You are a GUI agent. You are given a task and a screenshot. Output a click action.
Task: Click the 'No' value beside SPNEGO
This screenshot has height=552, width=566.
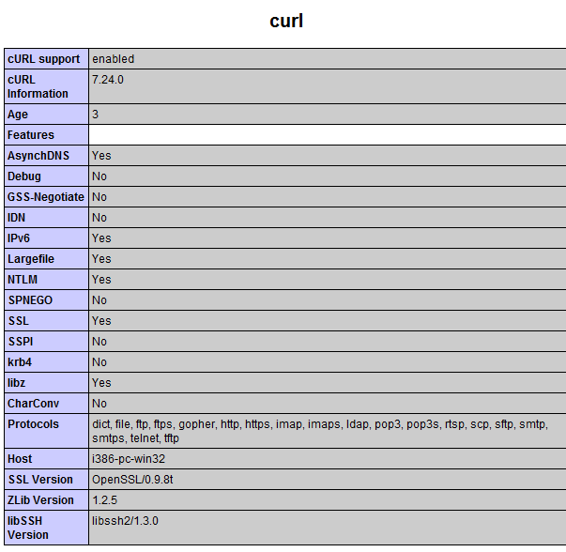coord(99,300)
